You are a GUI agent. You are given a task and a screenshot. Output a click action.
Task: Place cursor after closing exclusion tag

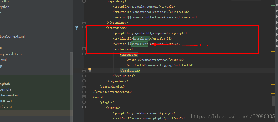point(140,70)
